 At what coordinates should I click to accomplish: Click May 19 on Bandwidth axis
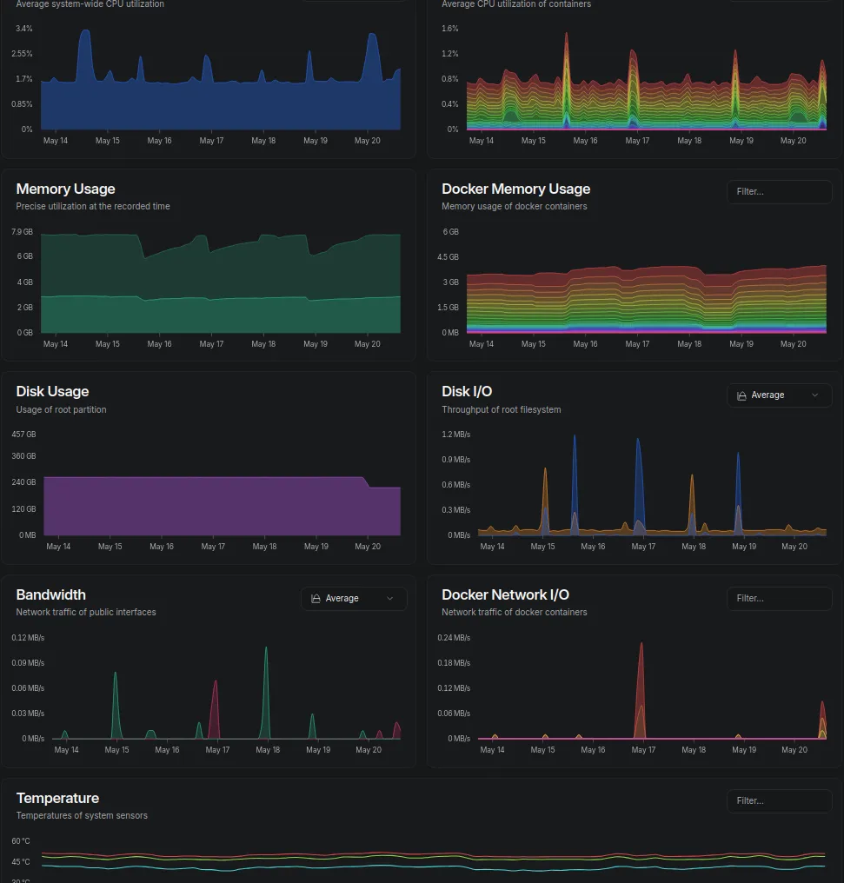coord(318,750)
